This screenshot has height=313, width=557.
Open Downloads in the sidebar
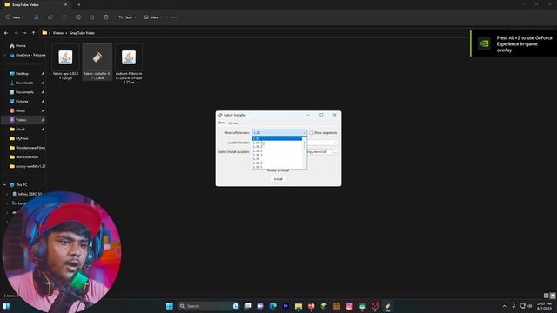click(24, 83)
